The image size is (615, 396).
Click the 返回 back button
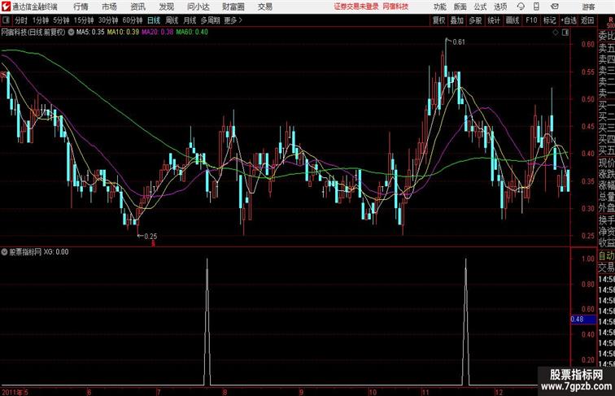[587, 20]
